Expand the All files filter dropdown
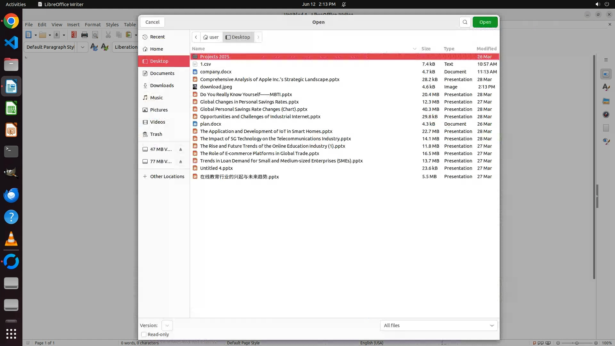The height and width of the screenshot is (346, 615). click(x=439, y=325)
